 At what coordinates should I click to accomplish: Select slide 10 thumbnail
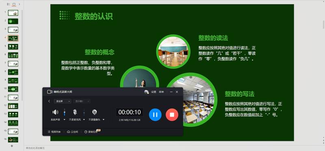pos(13,89)
